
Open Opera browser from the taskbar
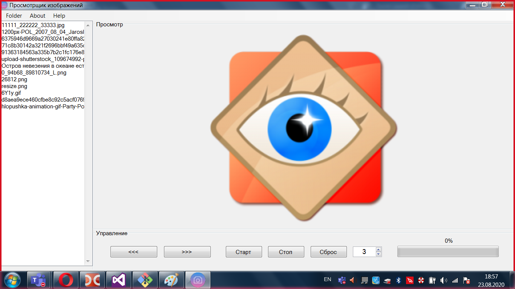(x=66, y=280)
